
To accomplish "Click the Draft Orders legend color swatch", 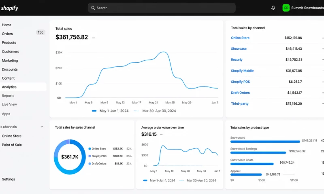I will click(90, 164).
